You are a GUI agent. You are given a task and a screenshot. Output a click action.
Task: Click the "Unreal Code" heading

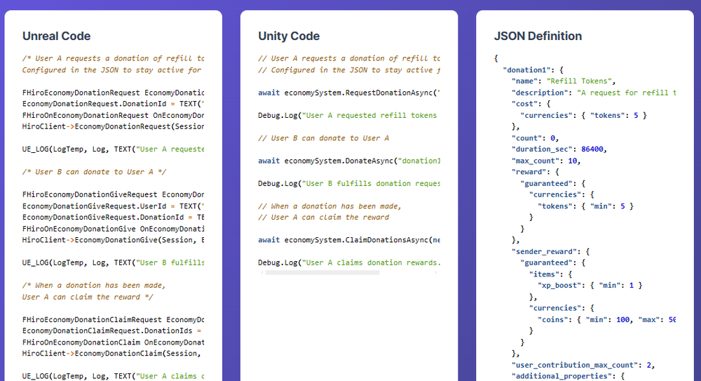click(x=56, y=36)
